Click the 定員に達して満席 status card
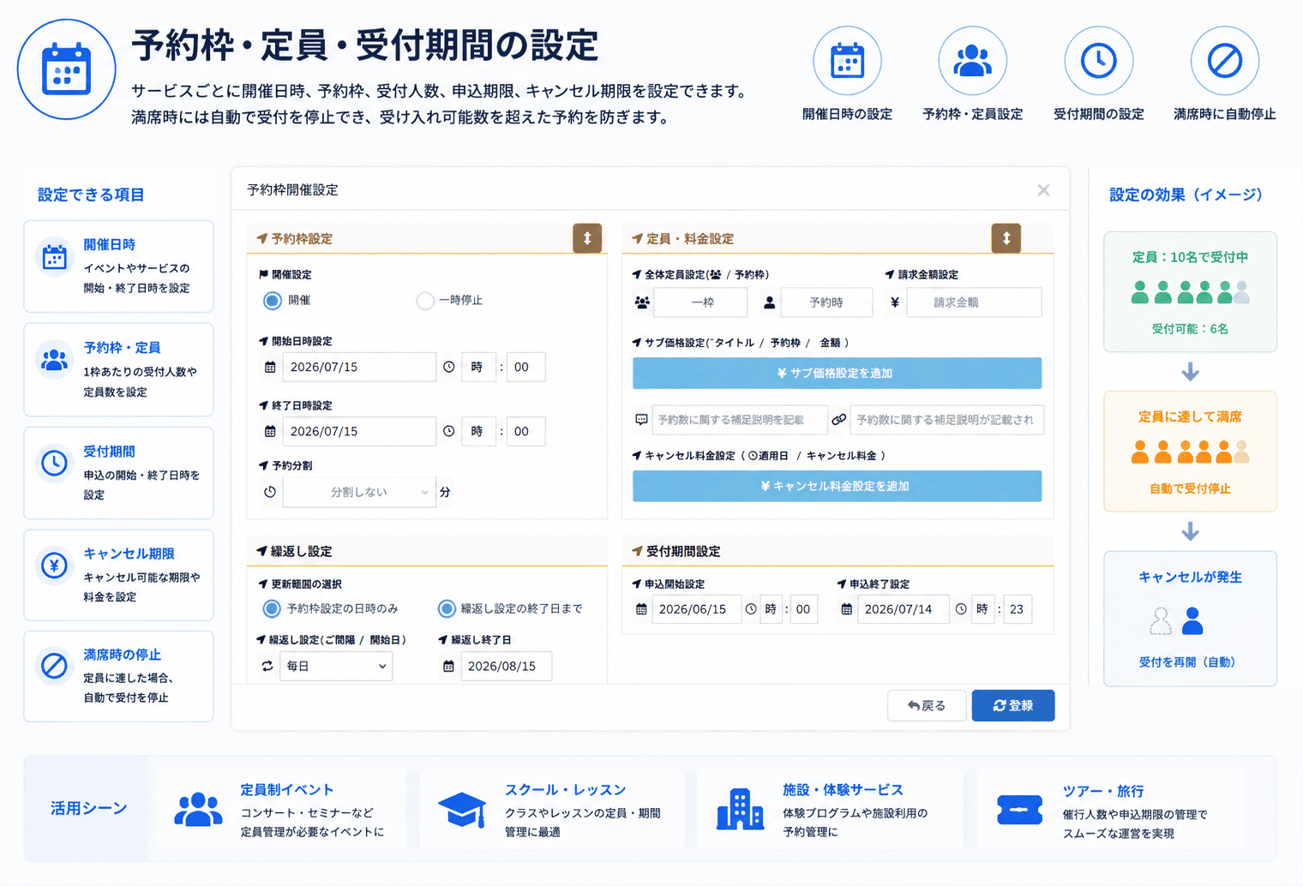 coord(1190,452)
